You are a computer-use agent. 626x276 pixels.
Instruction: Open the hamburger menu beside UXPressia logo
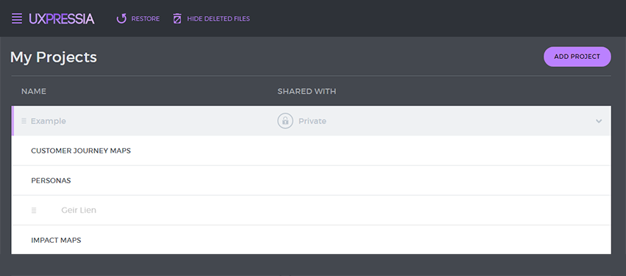click(17, 18)
